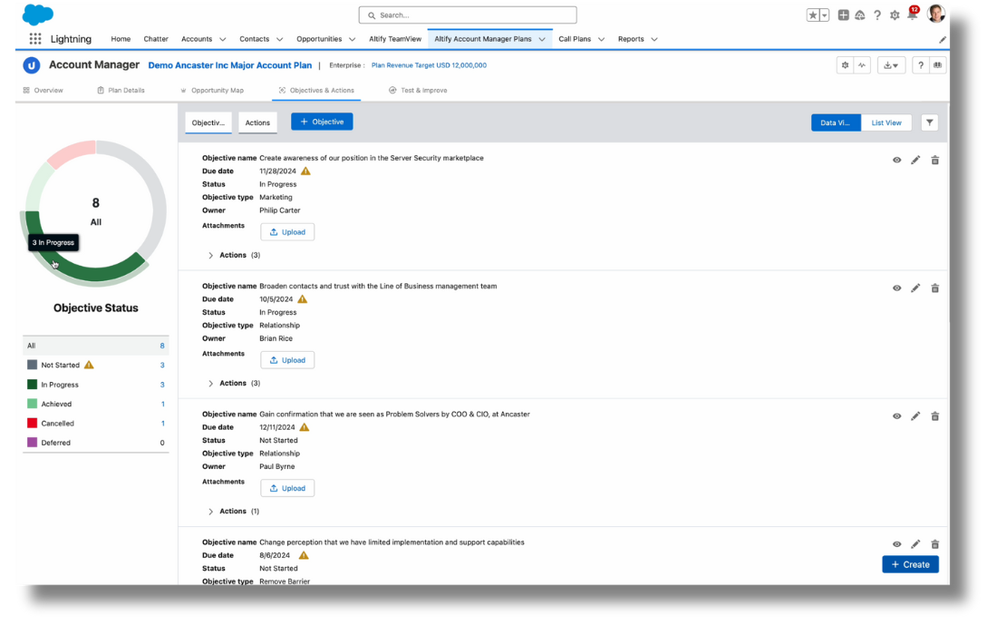Click the pencil to edit navigation bar
Screen dimensions: 997x635
(x=943, y=39)
